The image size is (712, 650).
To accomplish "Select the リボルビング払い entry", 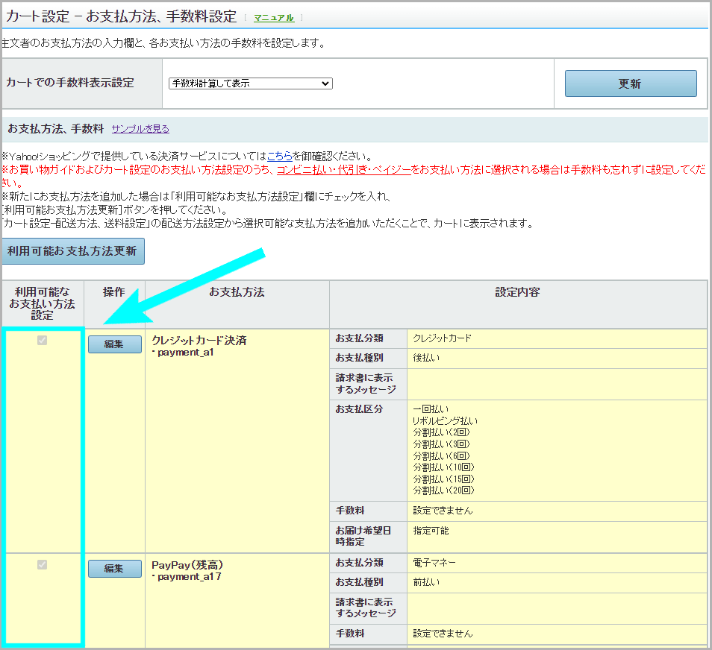I will pos(445,421).
